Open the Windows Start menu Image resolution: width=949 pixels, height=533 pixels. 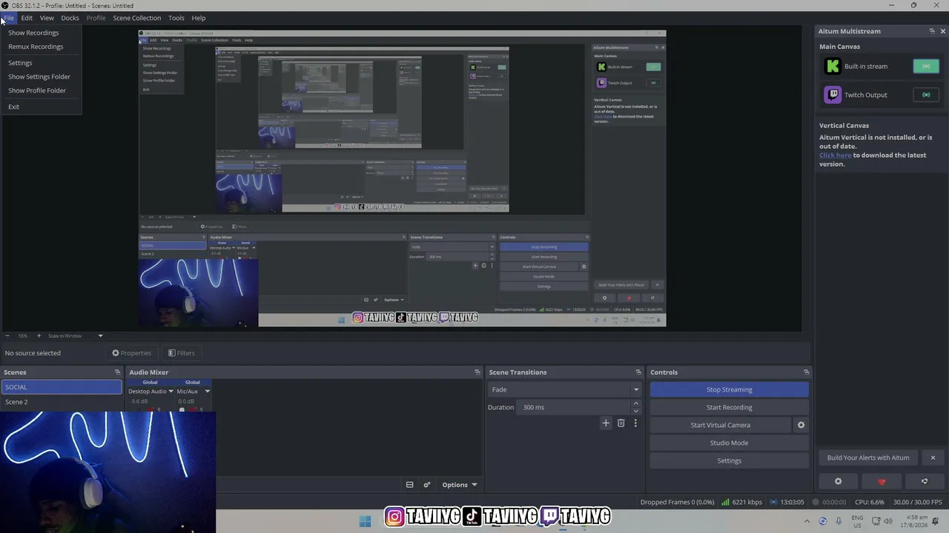(x=365, y=521)
